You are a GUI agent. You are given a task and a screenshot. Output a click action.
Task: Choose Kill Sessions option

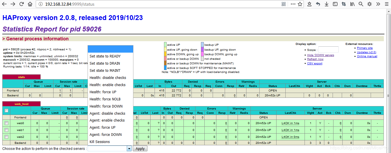pos(110,142)
